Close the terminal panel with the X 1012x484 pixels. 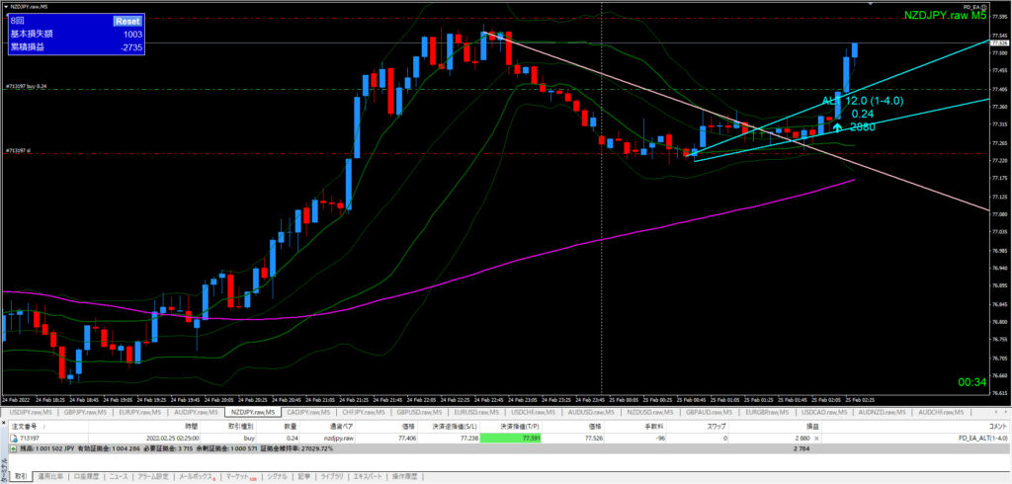[x=3, y=422]
